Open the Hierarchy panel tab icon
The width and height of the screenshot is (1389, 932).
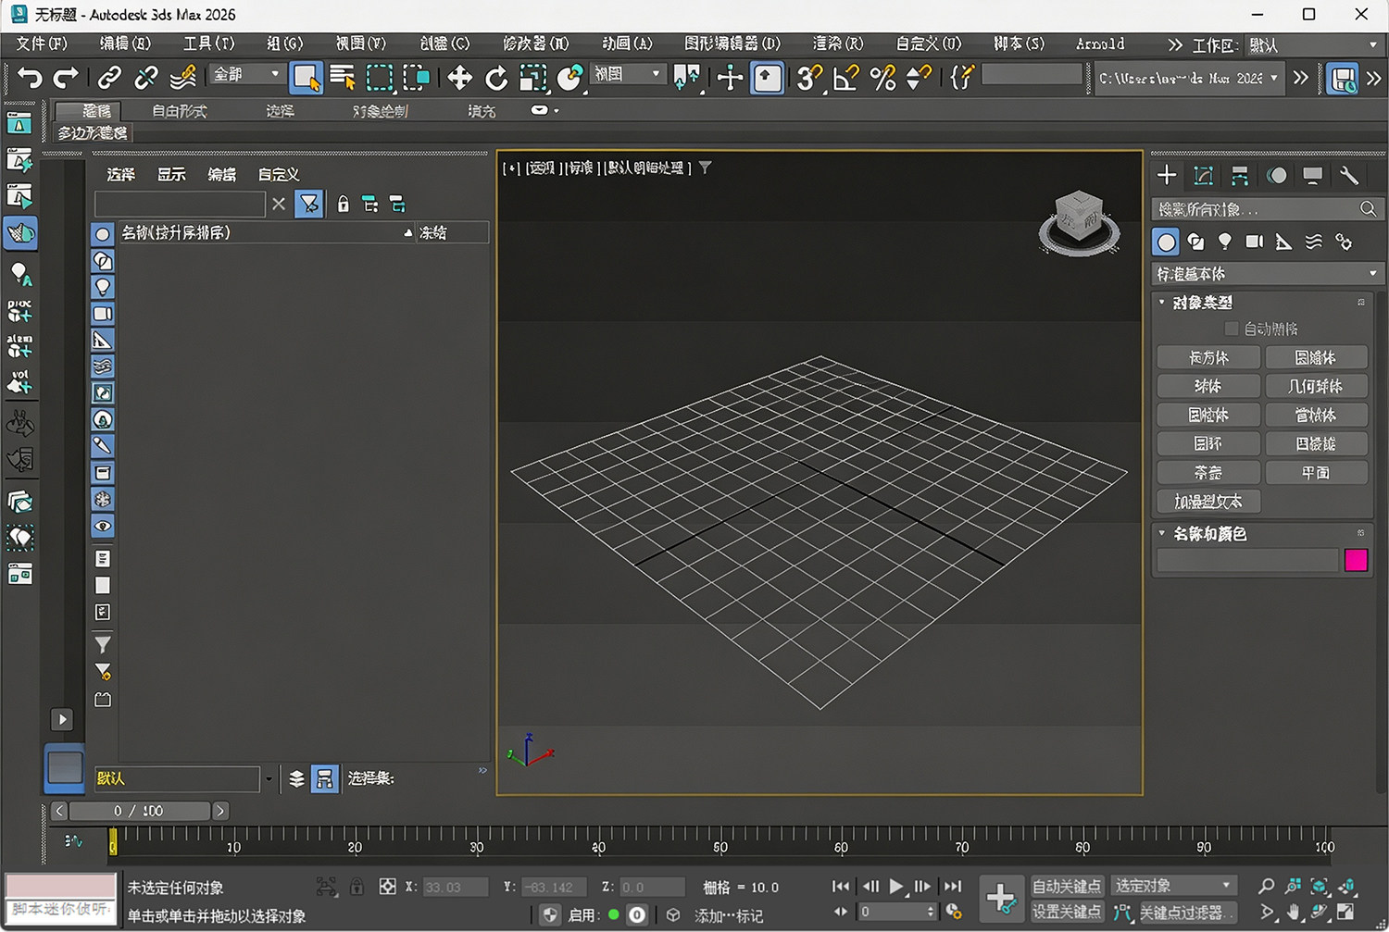pos(1240,176)
